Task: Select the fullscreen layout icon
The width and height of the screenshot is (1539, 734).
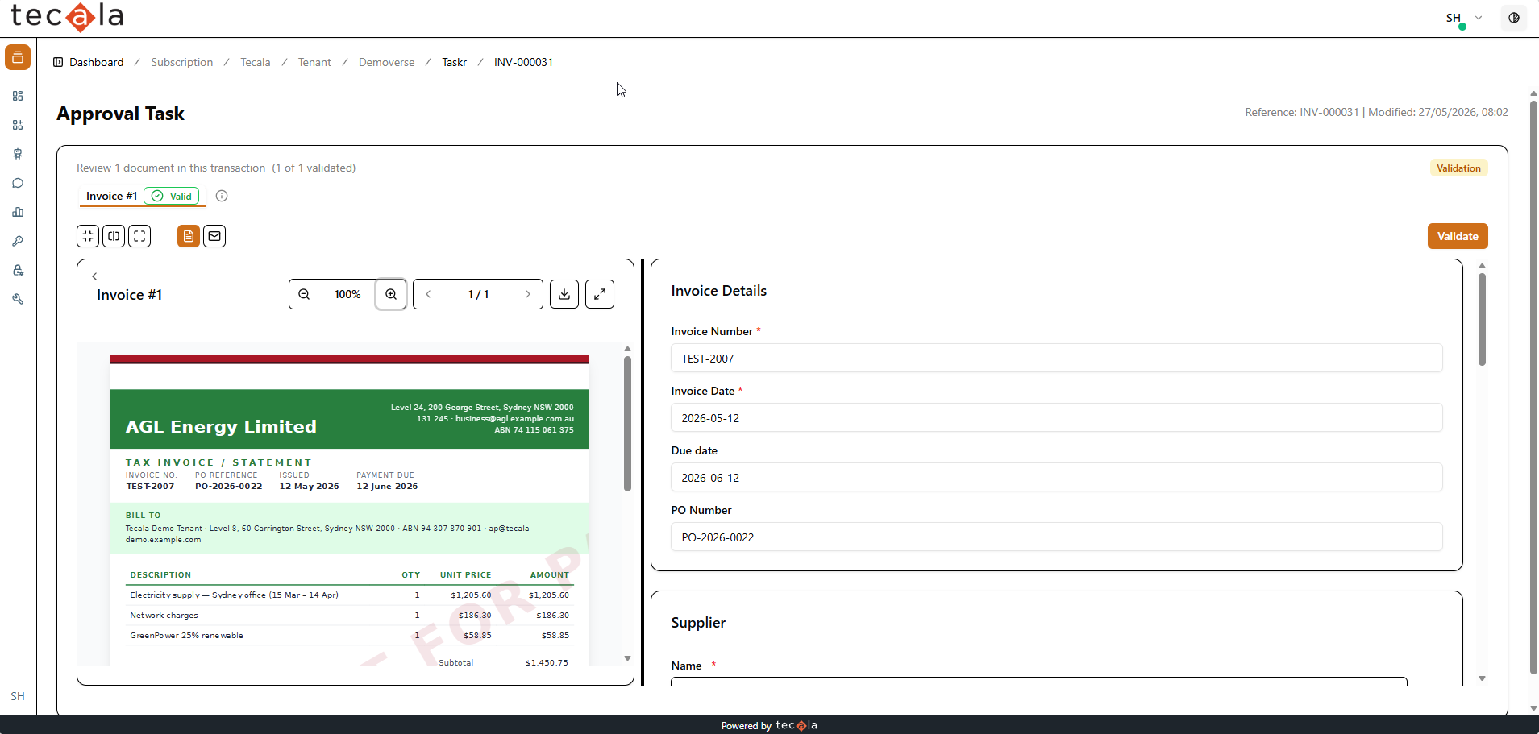Action: (x=139, y=236)
